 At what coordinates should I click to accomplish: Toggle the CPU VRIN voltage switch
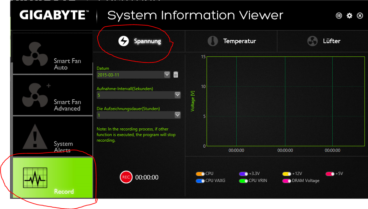coord(243,181)
